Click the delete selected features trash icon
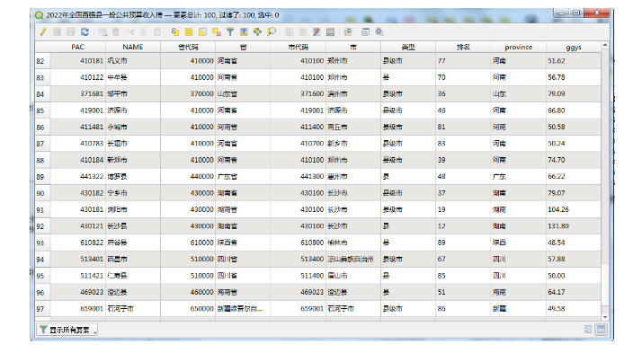The width and height of the screenshot is (642, 353). click(x=116, y=32)
